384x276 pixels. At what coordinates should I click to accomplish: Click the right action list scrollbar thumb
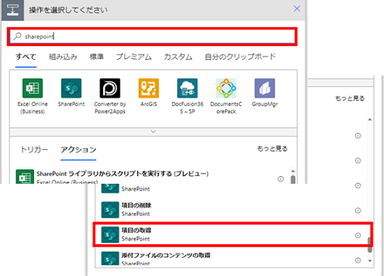pyautogui.click(x=370, y=245)
